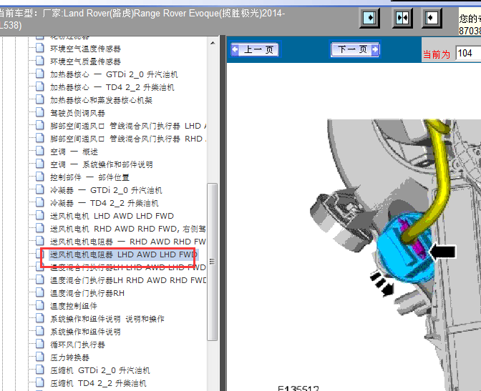Open 系统操作和组件说明 说明和操作 entry
The image size is (481, 391).
[x=107, y=319]
